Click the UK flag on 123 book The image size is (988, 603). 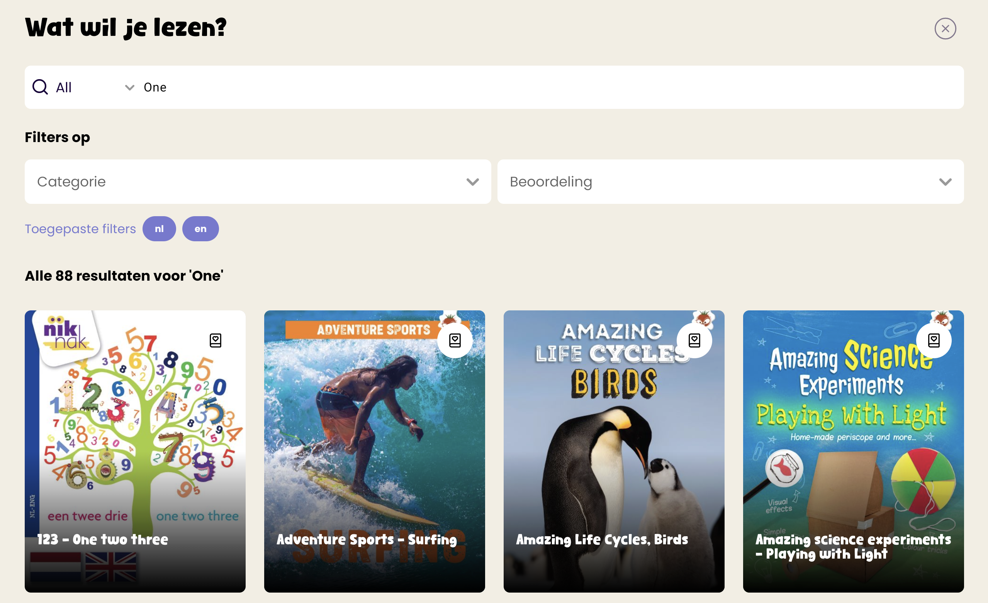point(111,567)
